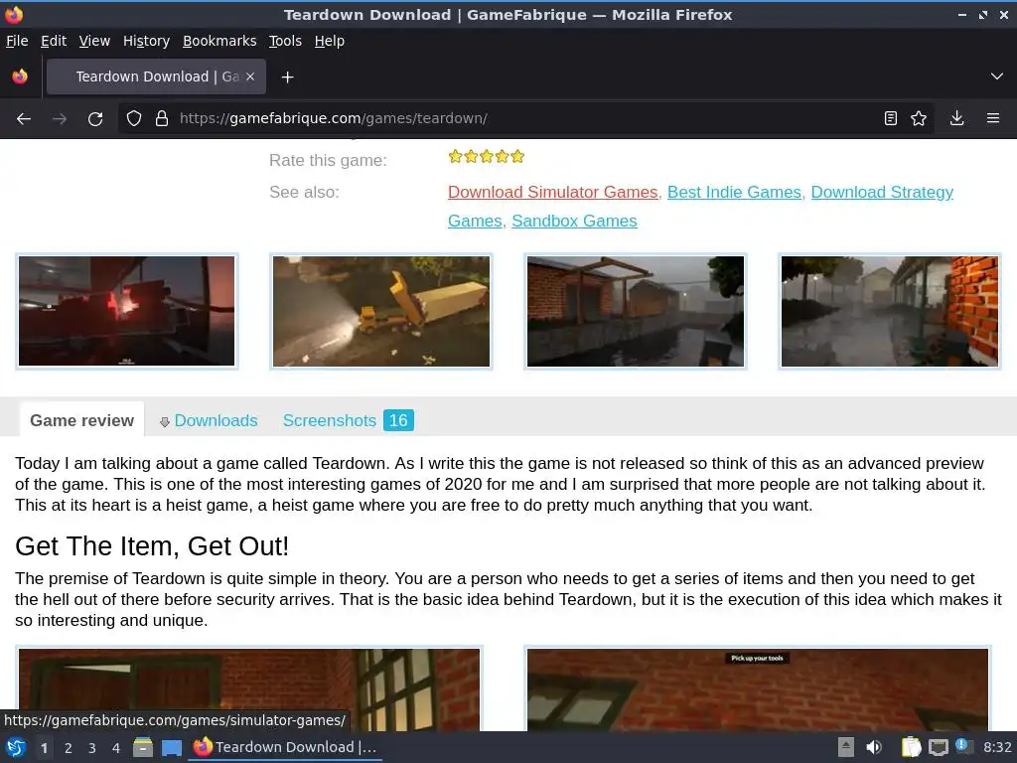
Task: Select the Game review tab
Action: click(81, 420)
